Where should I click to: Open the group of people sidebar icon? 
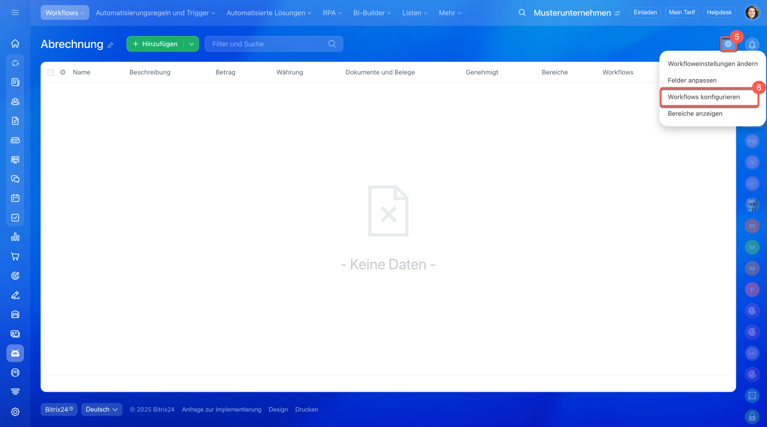click(x=15, y=101)
